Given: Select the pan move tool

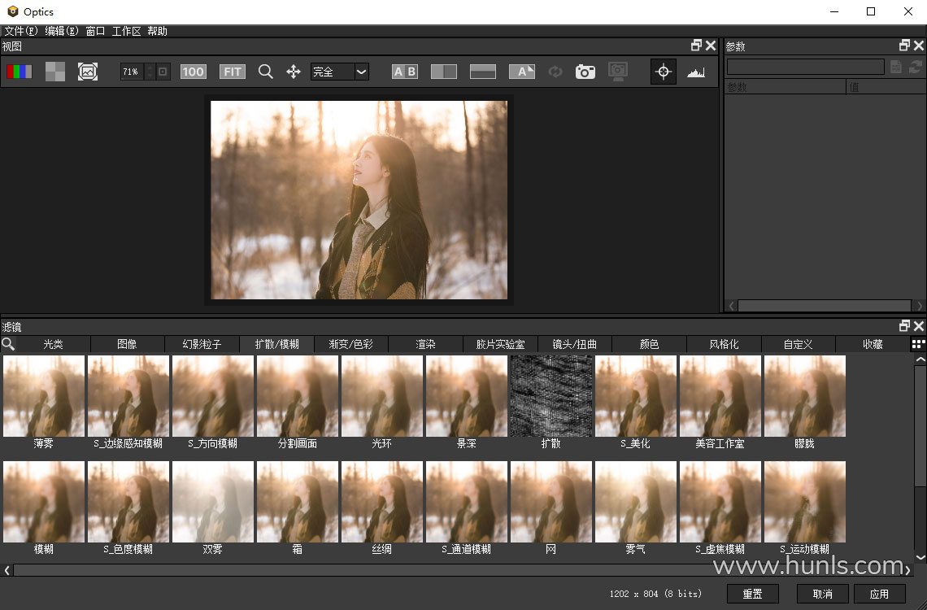Looking at the screenshot, I should [294, 72].
